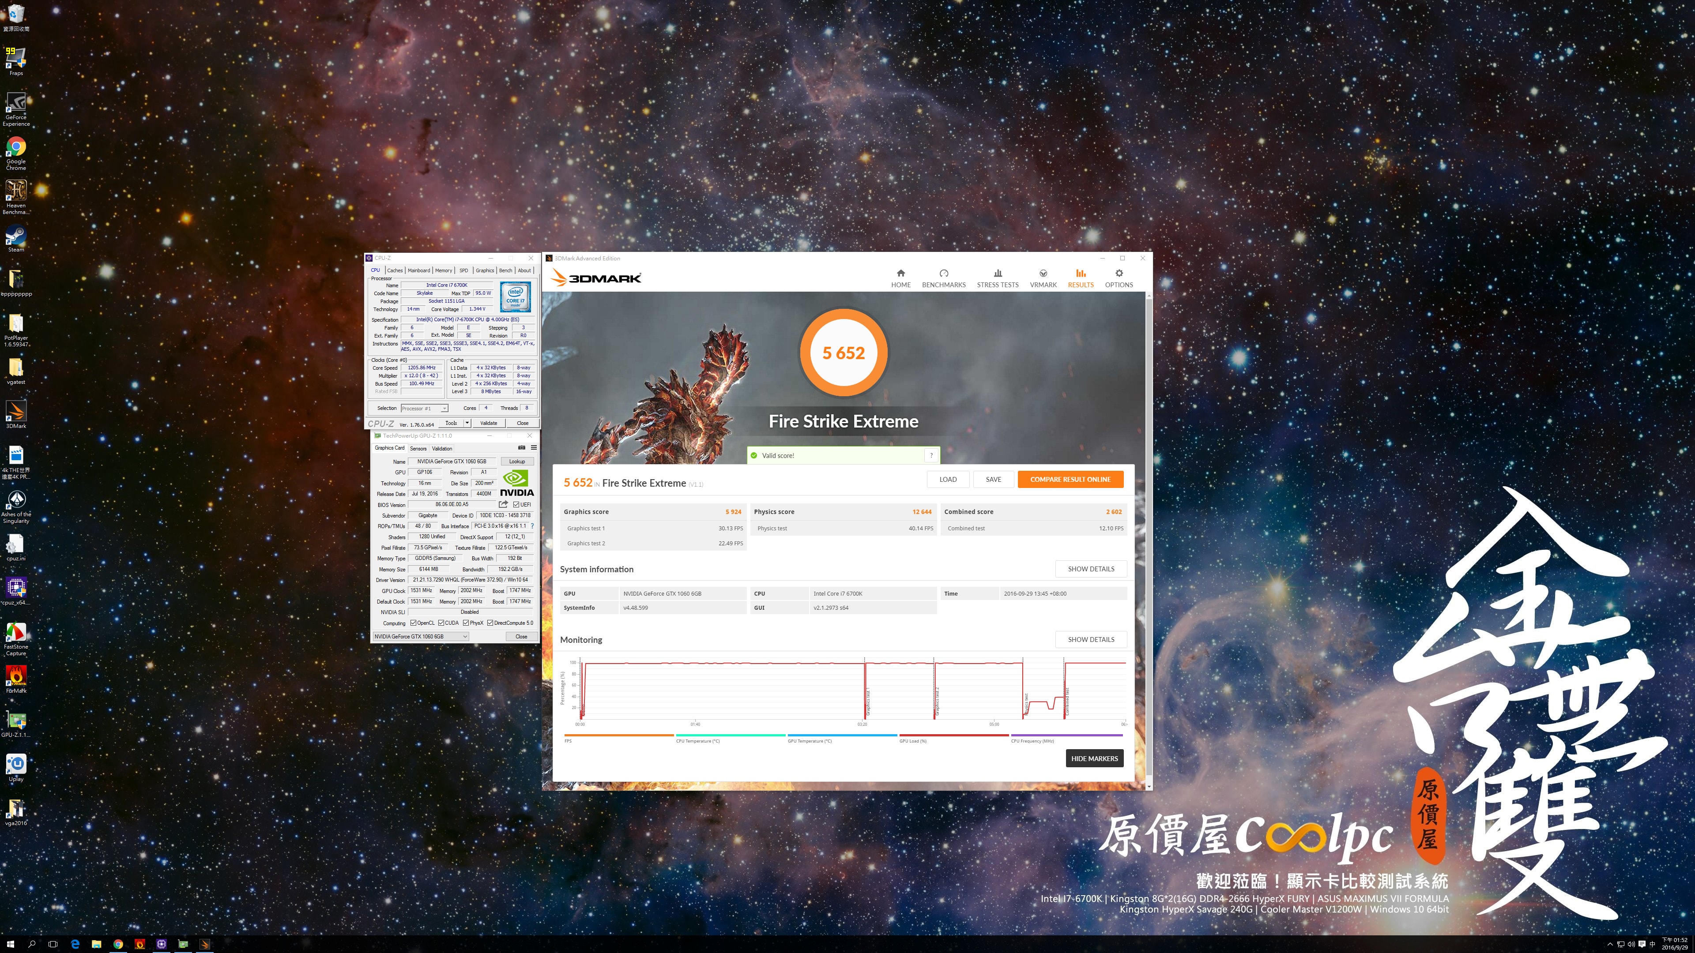This screenshot has height=953, width=1695.
Task: Open the 3DMark desktop shortcut
Action: [x=16, y=414]
